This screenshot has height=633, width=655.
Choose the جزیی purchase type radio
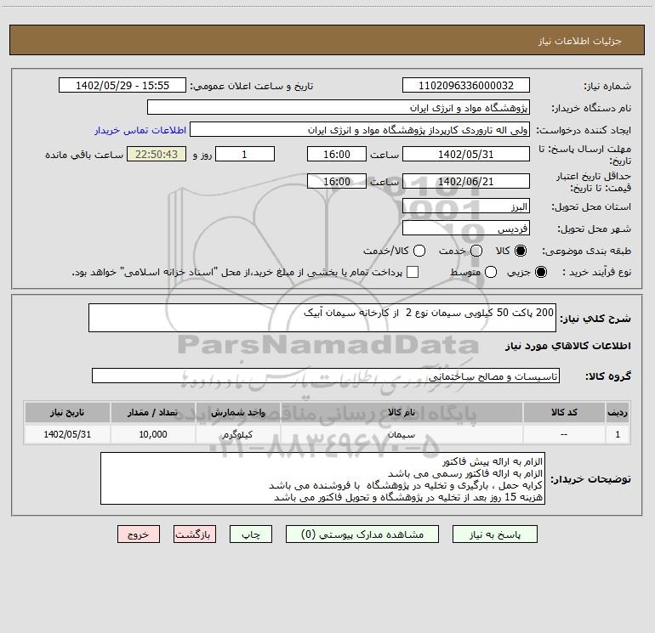541,272
